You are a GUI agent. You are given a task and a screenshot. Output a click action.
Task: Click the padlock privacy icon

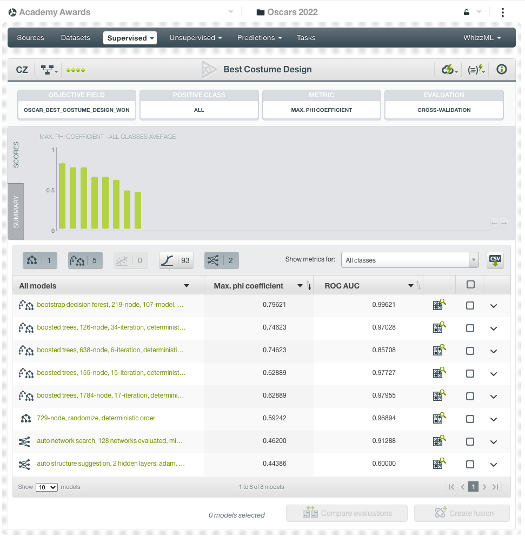(467, 12)
